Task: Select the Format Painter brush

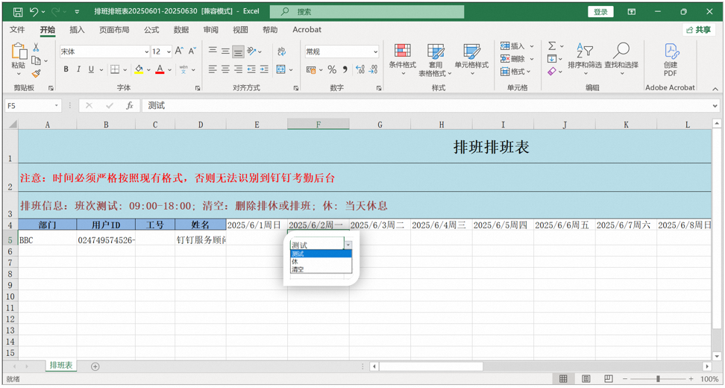Action: tap(36, 74)
